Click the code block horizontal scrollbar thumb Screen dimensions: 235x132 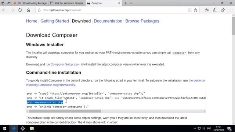[x=65, y=111]
